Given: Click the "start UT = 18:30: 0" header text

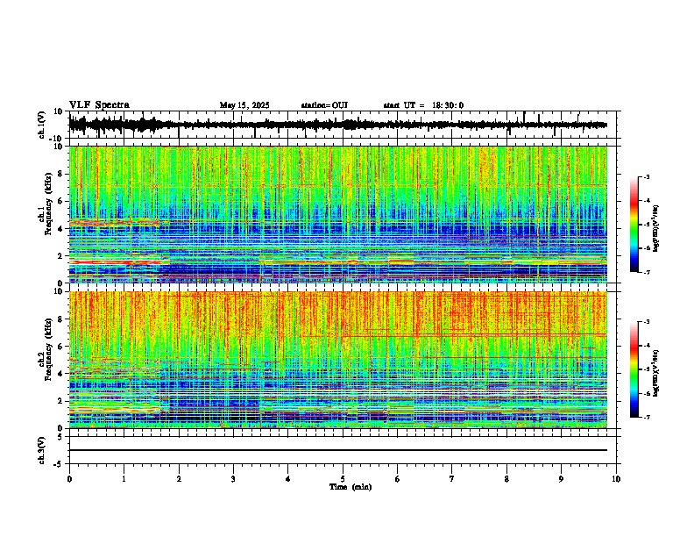Looking at the screenshot, I should click(x=423, y=105).
